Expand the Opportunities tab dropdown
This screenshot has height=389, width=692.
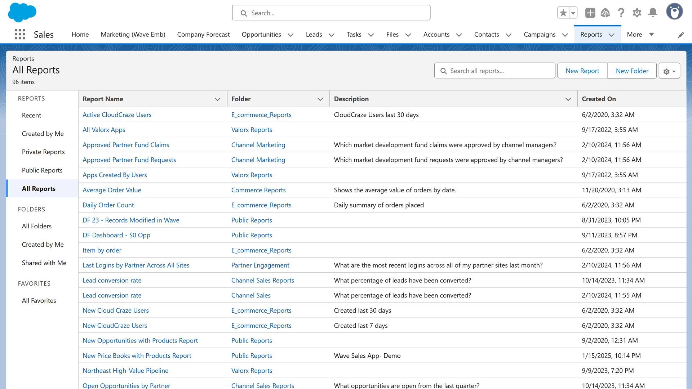point(290,35)
